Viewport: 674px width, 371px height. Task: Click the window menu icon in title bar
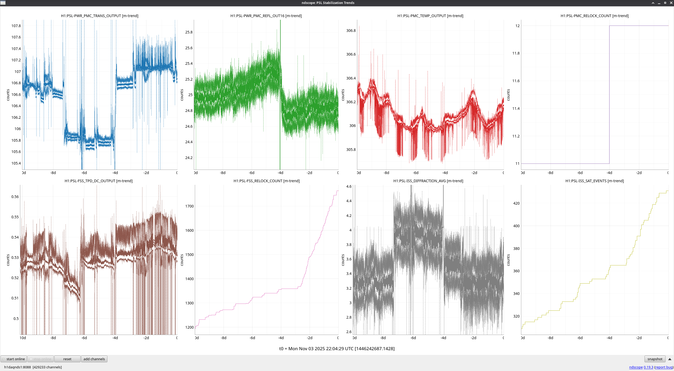click(x=3, y=3)
